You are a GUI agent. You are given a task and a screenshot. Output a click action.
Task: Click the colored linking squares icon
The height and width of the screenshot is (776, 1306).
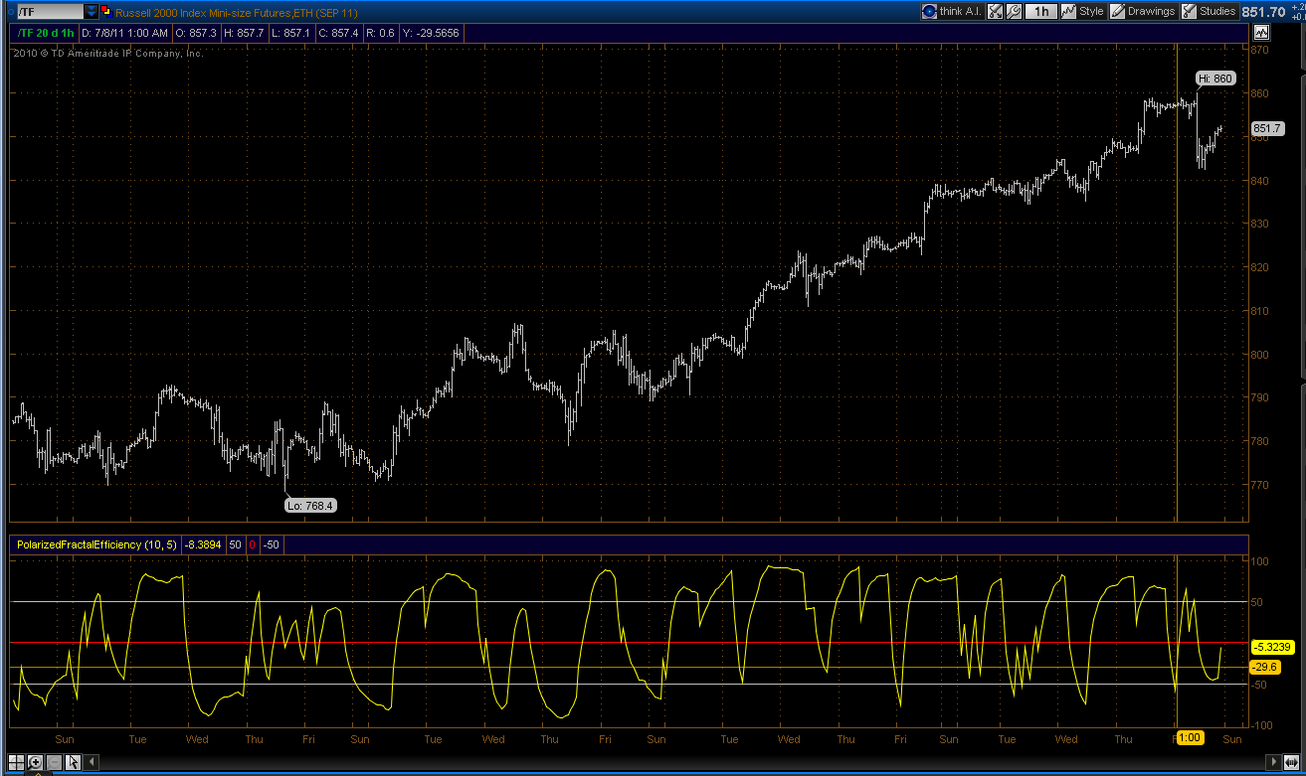pyautogui.click(x=105, y=11)
